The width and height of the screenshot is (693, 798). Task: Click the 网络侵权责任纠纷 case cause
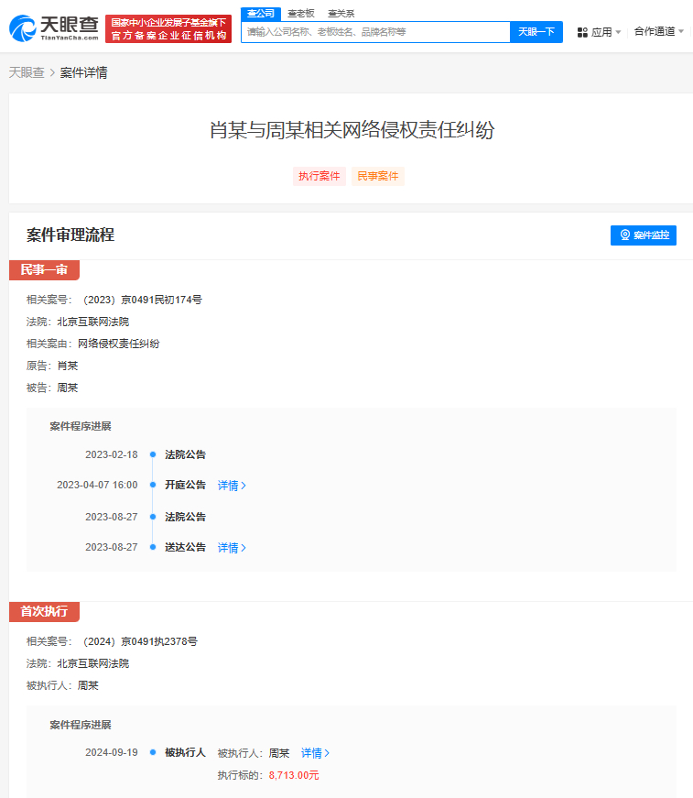pos(118,344)
